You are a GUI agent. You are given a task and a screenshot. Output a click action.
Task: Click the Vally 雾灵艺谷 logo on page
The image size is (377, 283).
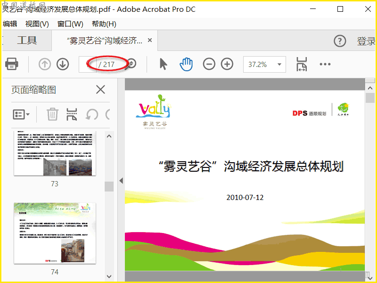154,112
